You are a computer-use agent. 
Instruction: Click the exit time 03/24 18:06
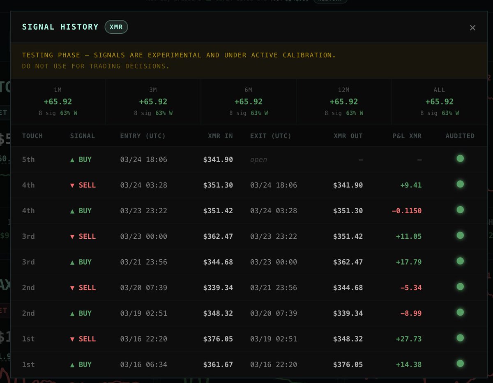[274, 185]
